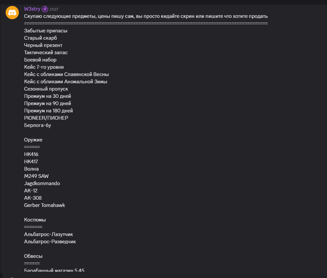Click the 'Костюмы' section heading
This screenshot has width=327, height=278.
pos(35,220)
